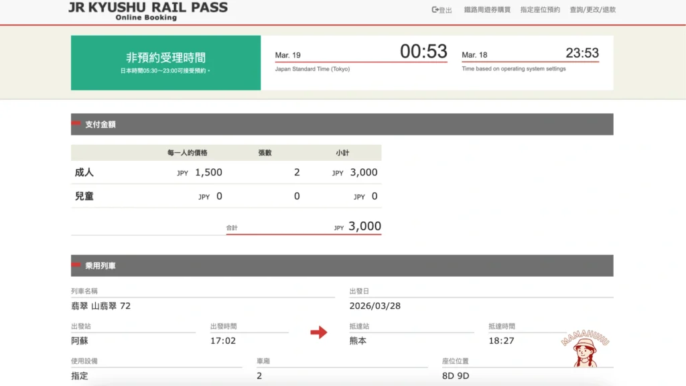Select Japan Standard Time clock 00:53
Screen dimensions: 686x386
[423, 51]
